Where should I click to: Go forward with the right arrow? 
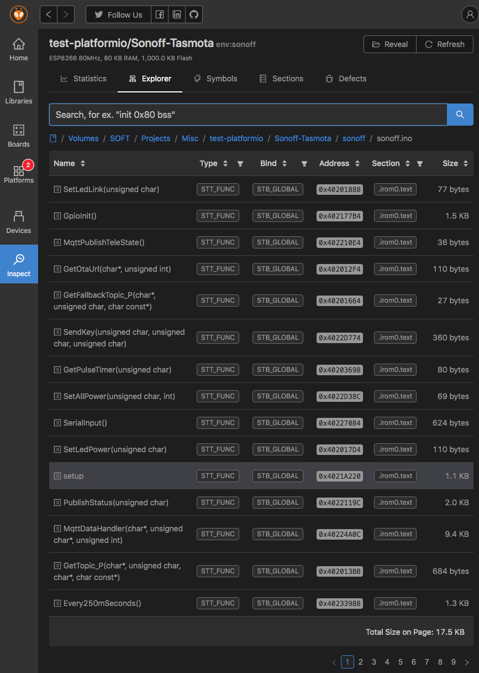[x=66, y=14]
